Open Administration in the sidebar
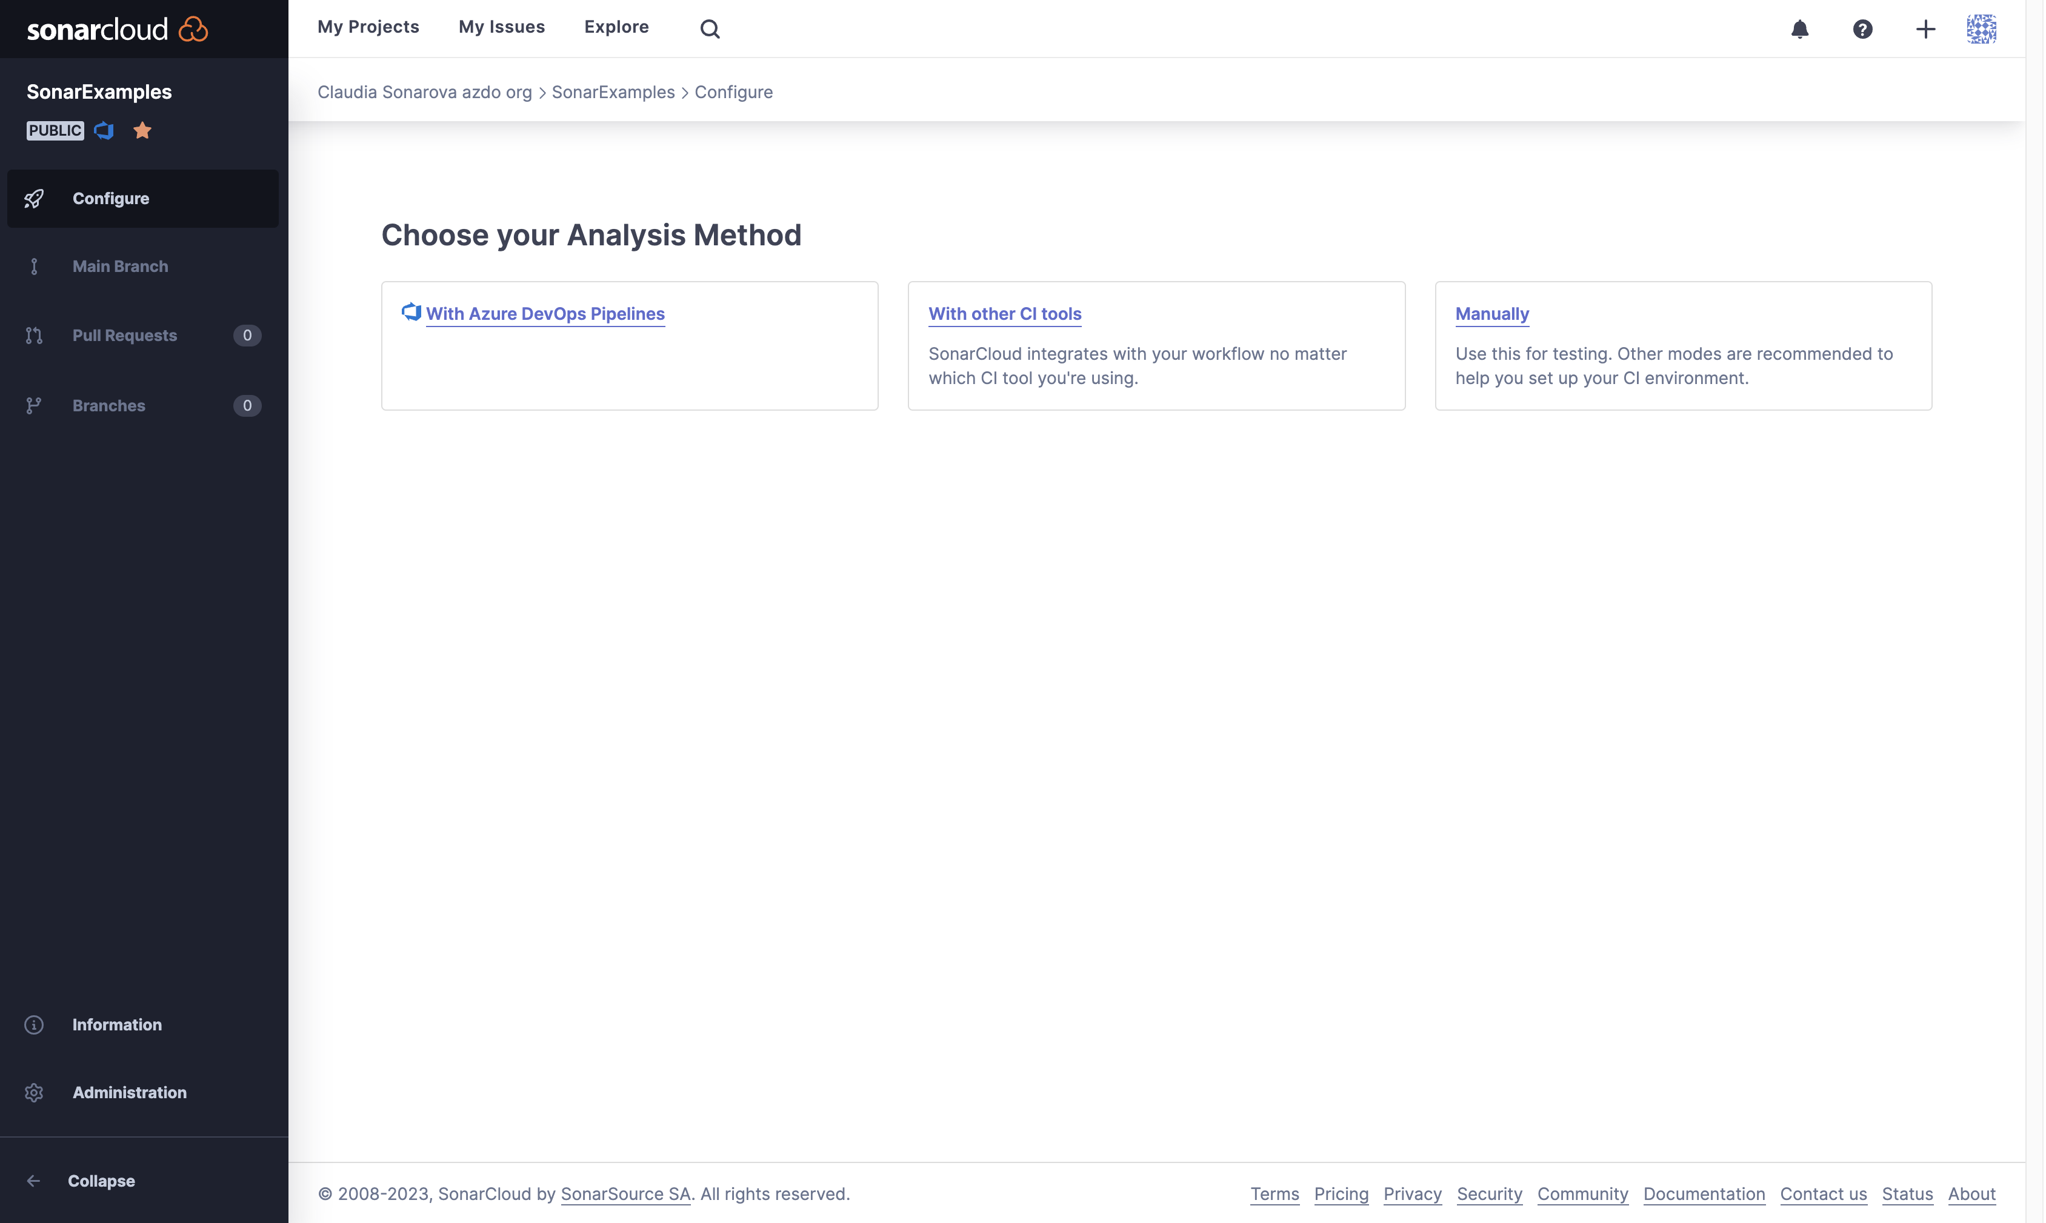Viewport: 2046px width, 1223px height. [x=130, y=1092]
